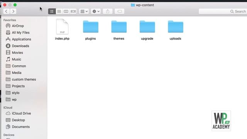This screenshot has width=247, height=139.
Task: Click in the Search field
Action: [x=223, y=11]
